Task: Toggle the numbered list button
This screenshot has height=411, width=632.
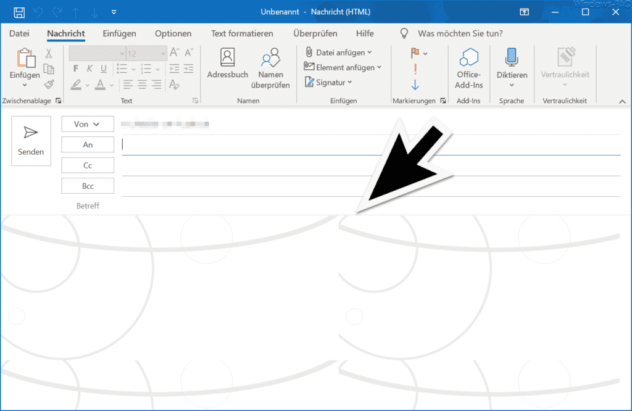Action: (x=146, y=69)
